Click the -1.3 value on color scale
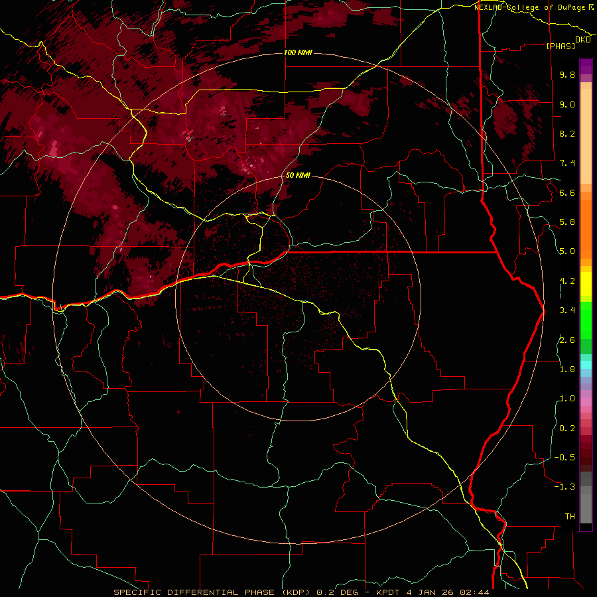The height and width of the screenshot is (597, 597). [x=564, y=487]
